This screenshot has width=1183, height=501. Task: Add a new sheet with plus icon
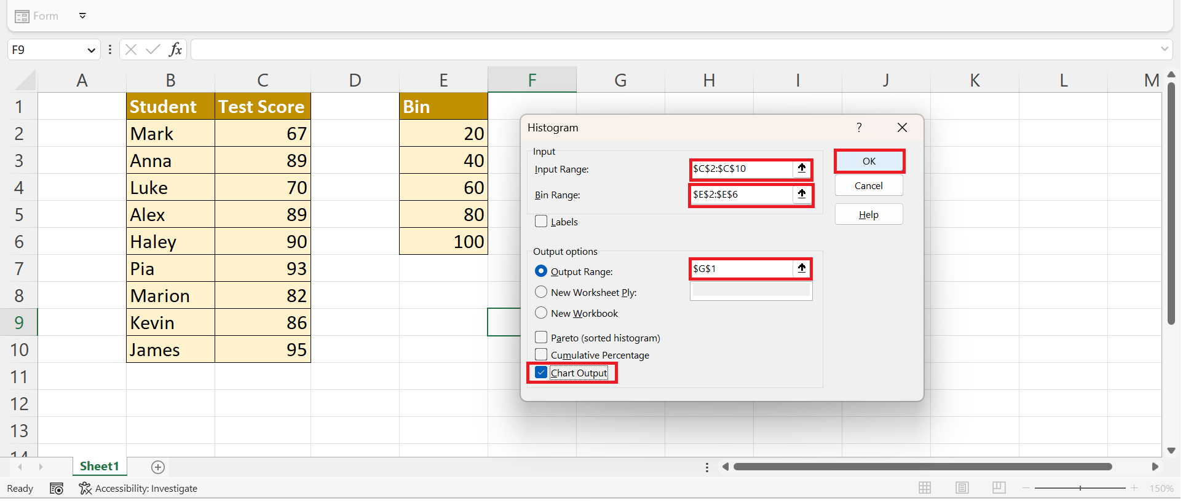point(158,467)
